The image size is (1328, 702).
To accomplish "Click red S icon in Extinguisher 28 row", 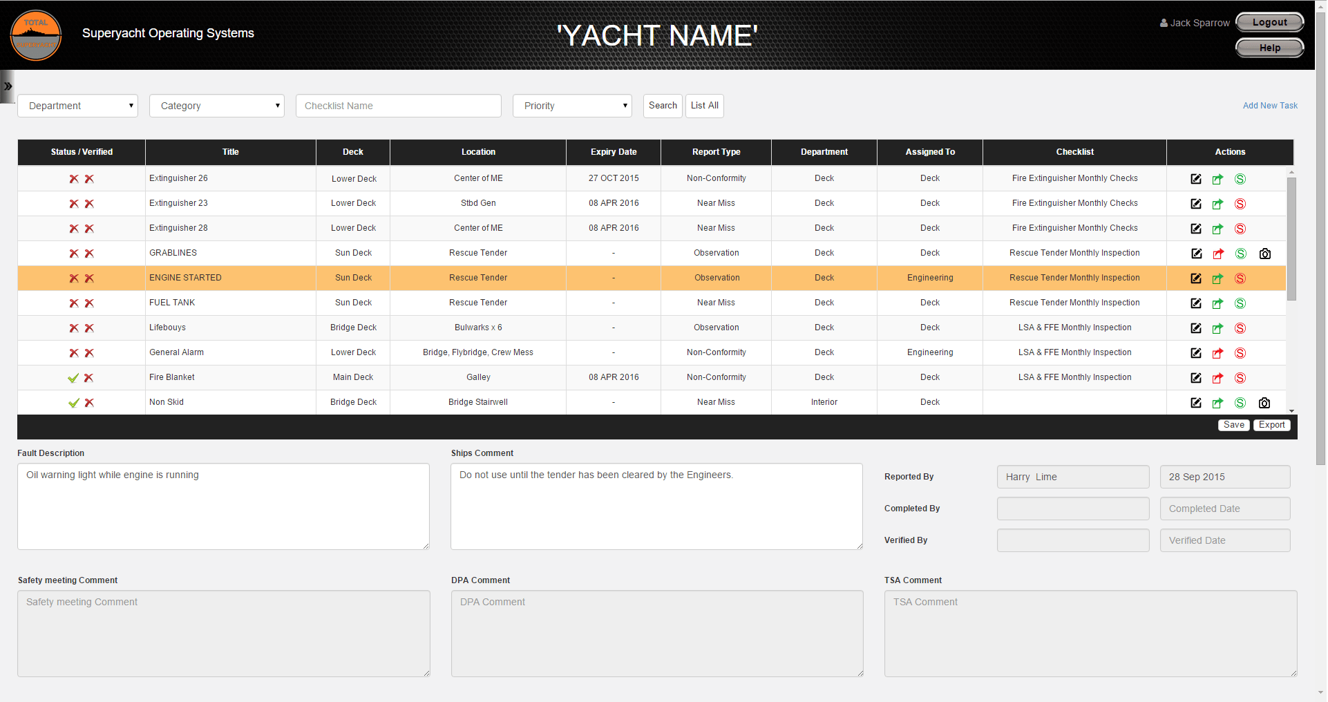I will click(1240, 229).
